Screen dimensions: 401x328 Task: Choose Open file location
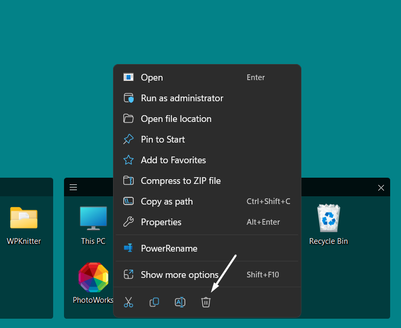tap(176, 119)
